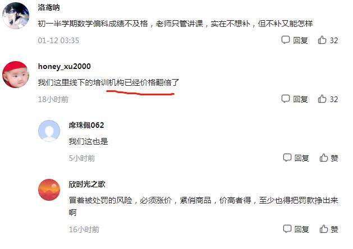
Task: Click the 回复 text on honey_xu2000's comment
Action: 300,99
